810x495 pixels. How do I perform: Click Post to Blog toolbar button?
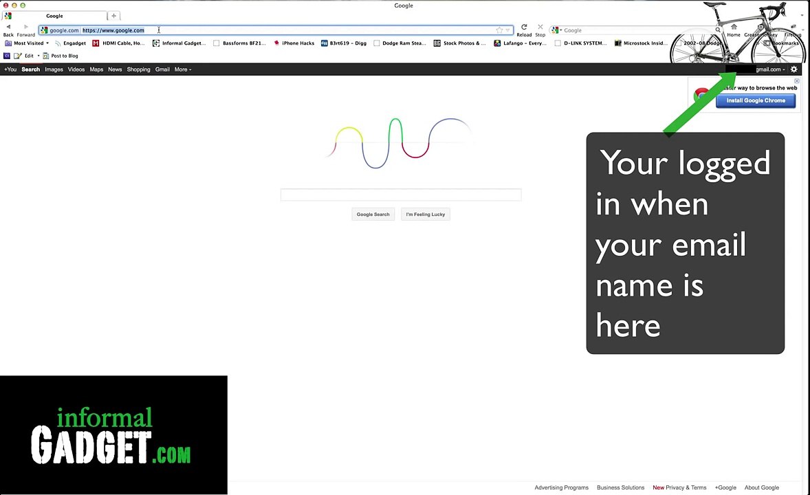(61, 56)
